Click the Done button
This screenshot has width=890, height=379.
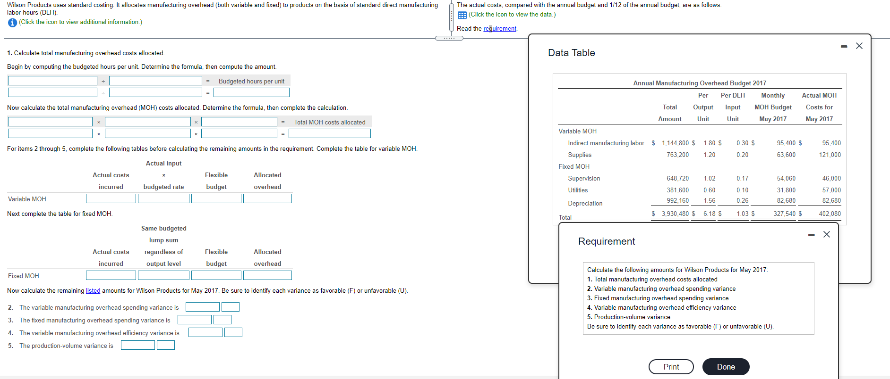pos(726,367)
